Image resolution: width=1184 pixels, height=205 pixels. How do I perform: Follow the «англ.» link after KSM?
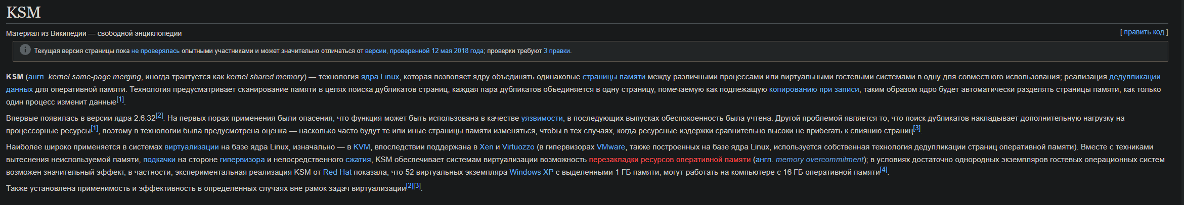click(37, 77)
